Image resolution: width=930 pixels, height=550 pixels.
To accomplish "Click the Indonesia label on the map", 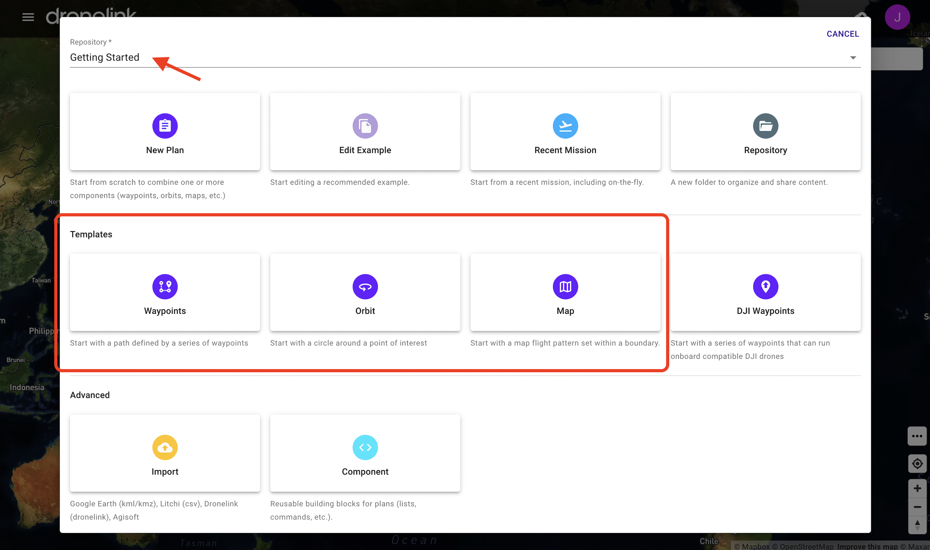I will pos(27,387).
